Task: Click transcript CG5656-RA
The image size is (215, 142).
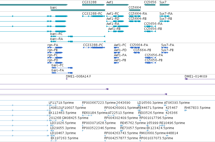Action: (150, 26)
